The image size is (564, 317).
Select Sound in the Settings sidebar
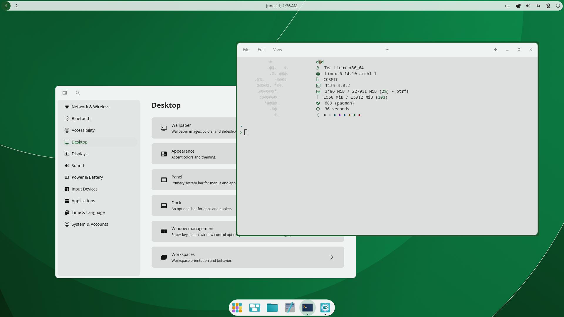pos(78,165)
